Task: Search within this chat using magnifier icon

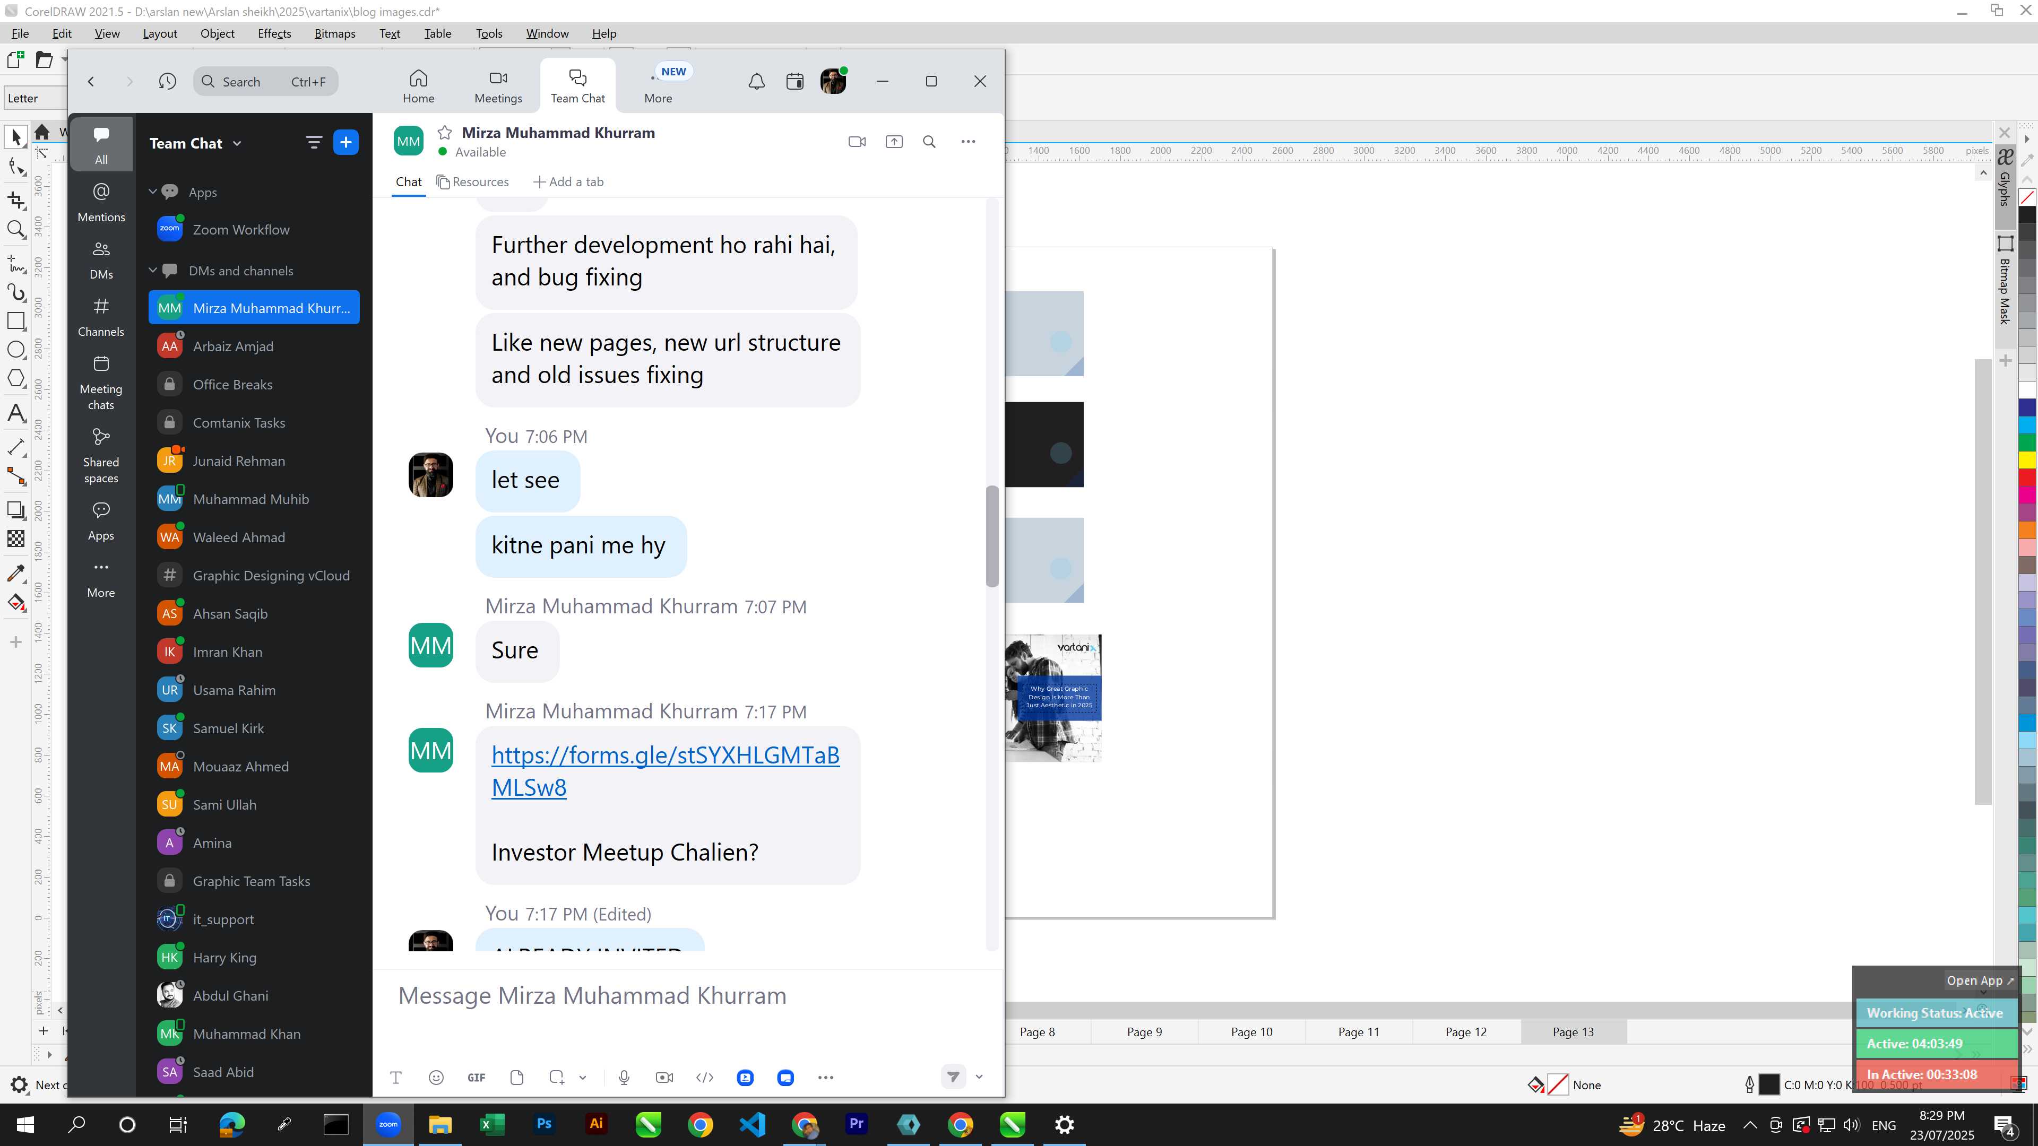Action: pos(930,142)
